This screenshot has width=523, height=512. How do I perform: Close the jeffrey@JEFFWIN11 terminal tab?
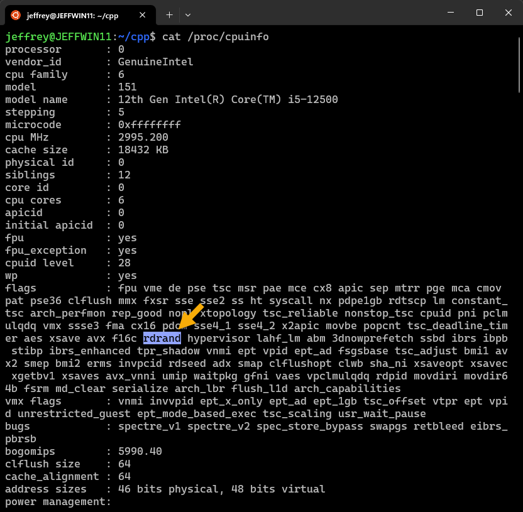[x=145, y=14]
